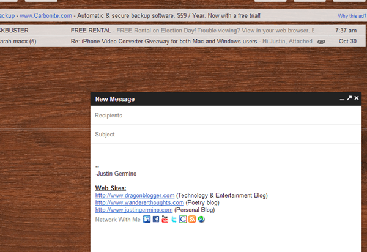367x252 pixels.
Task: Click the 'Web Sites:' heading in signature
Action: click(111, 188)
